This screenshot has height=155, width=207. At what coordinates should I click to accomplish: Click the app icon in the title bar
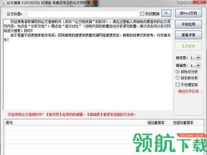(2, 3)
